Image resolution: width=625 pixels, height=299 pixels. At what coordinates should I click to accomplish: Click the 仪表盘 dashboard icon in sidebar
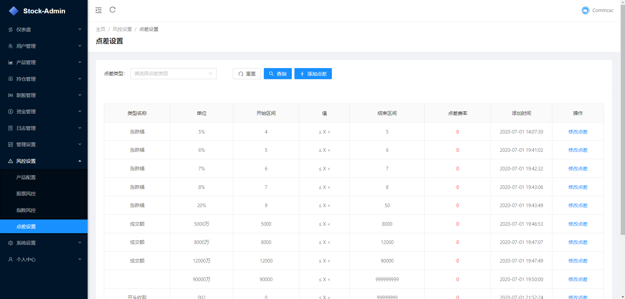point(10,30)
